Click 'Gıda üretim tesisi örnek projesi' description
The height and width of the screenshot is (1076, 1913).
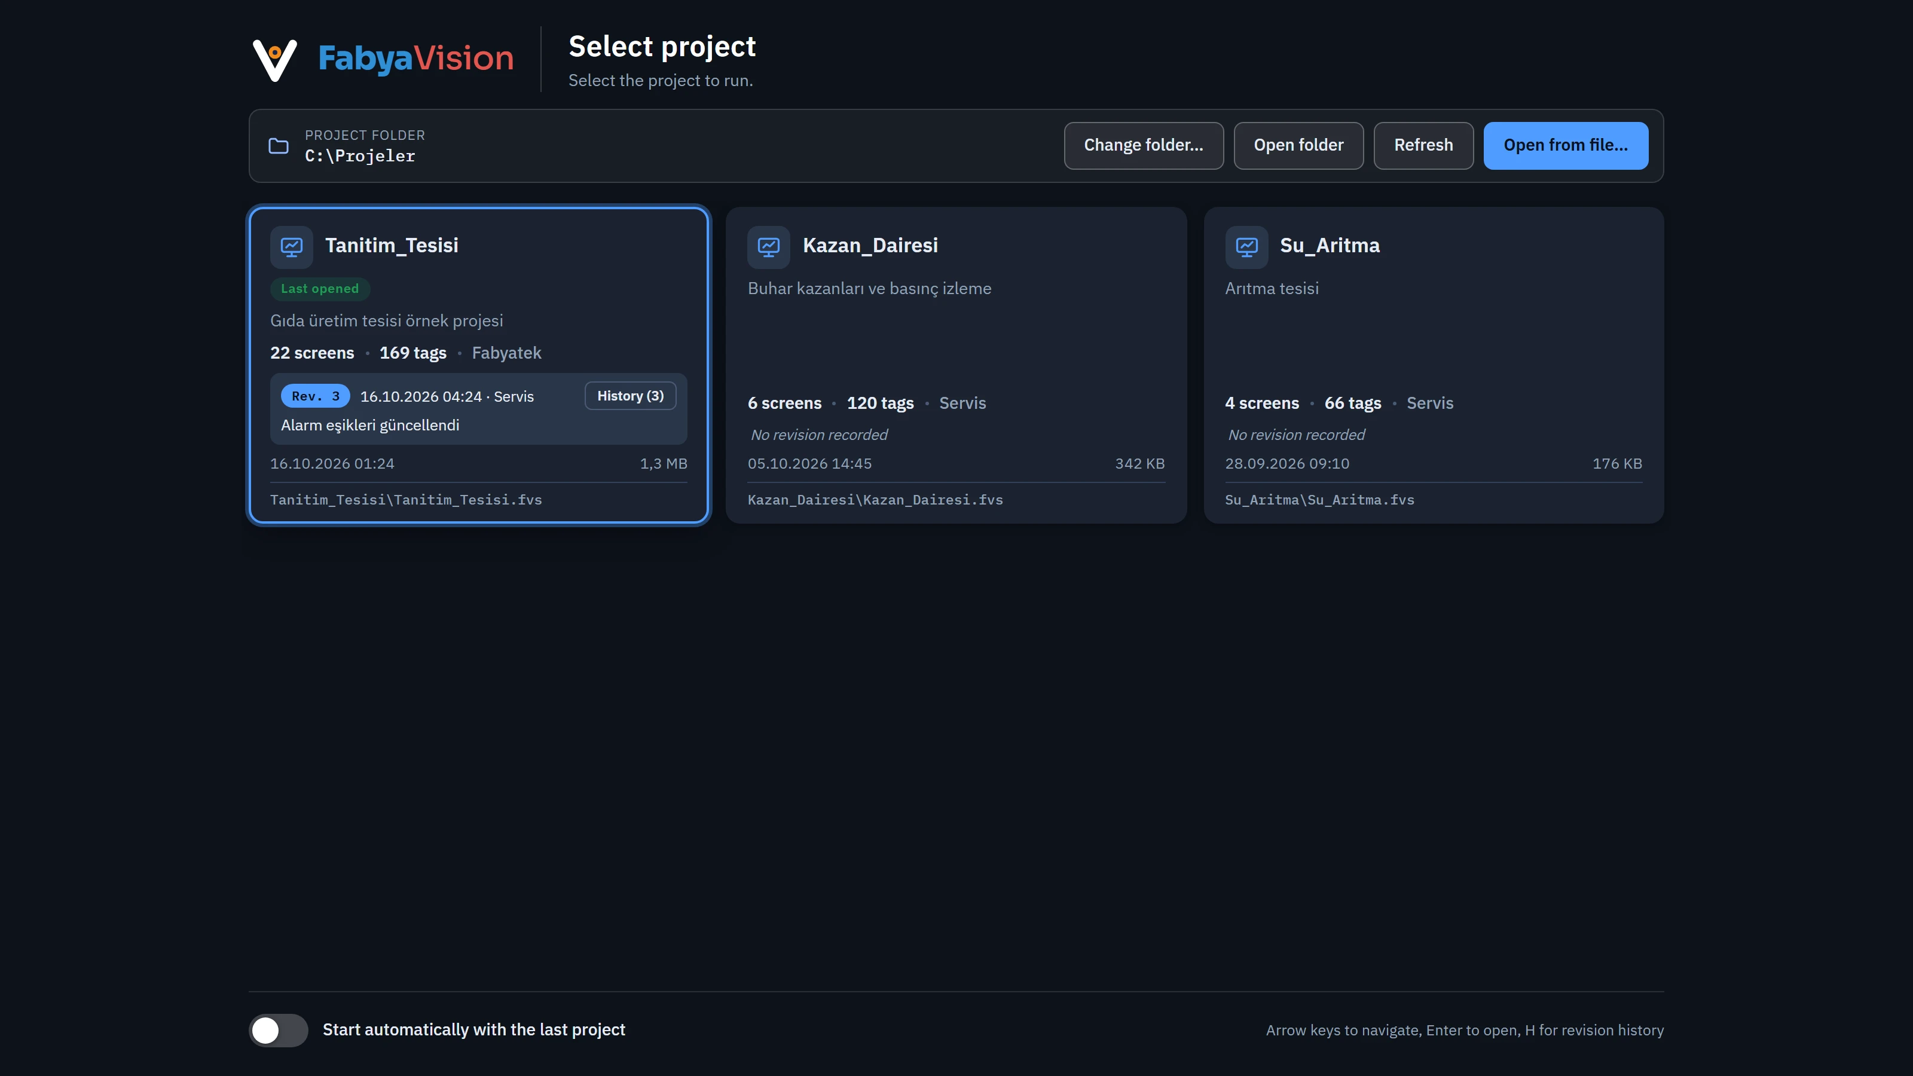(x=387, y=321)
